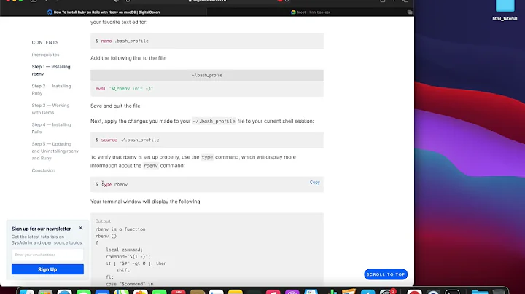Click the ~/.bash_profile code block header
Screen dimensions: 525x294
coord(207,75)
